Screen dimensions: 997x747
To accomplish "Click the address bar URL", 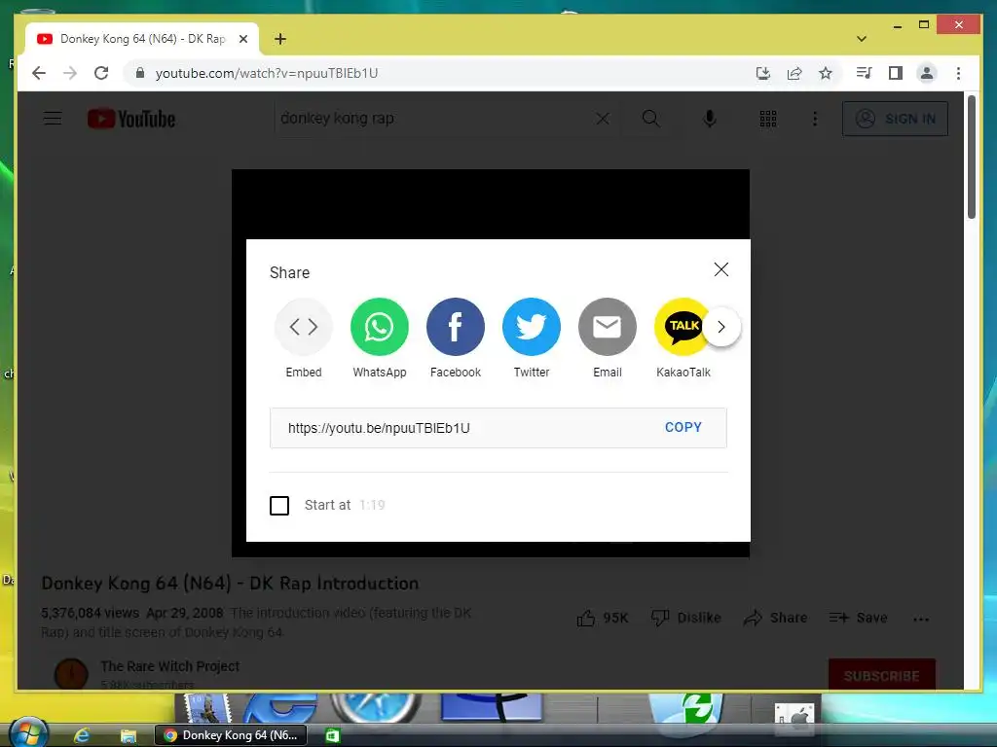I will (267, 73).
